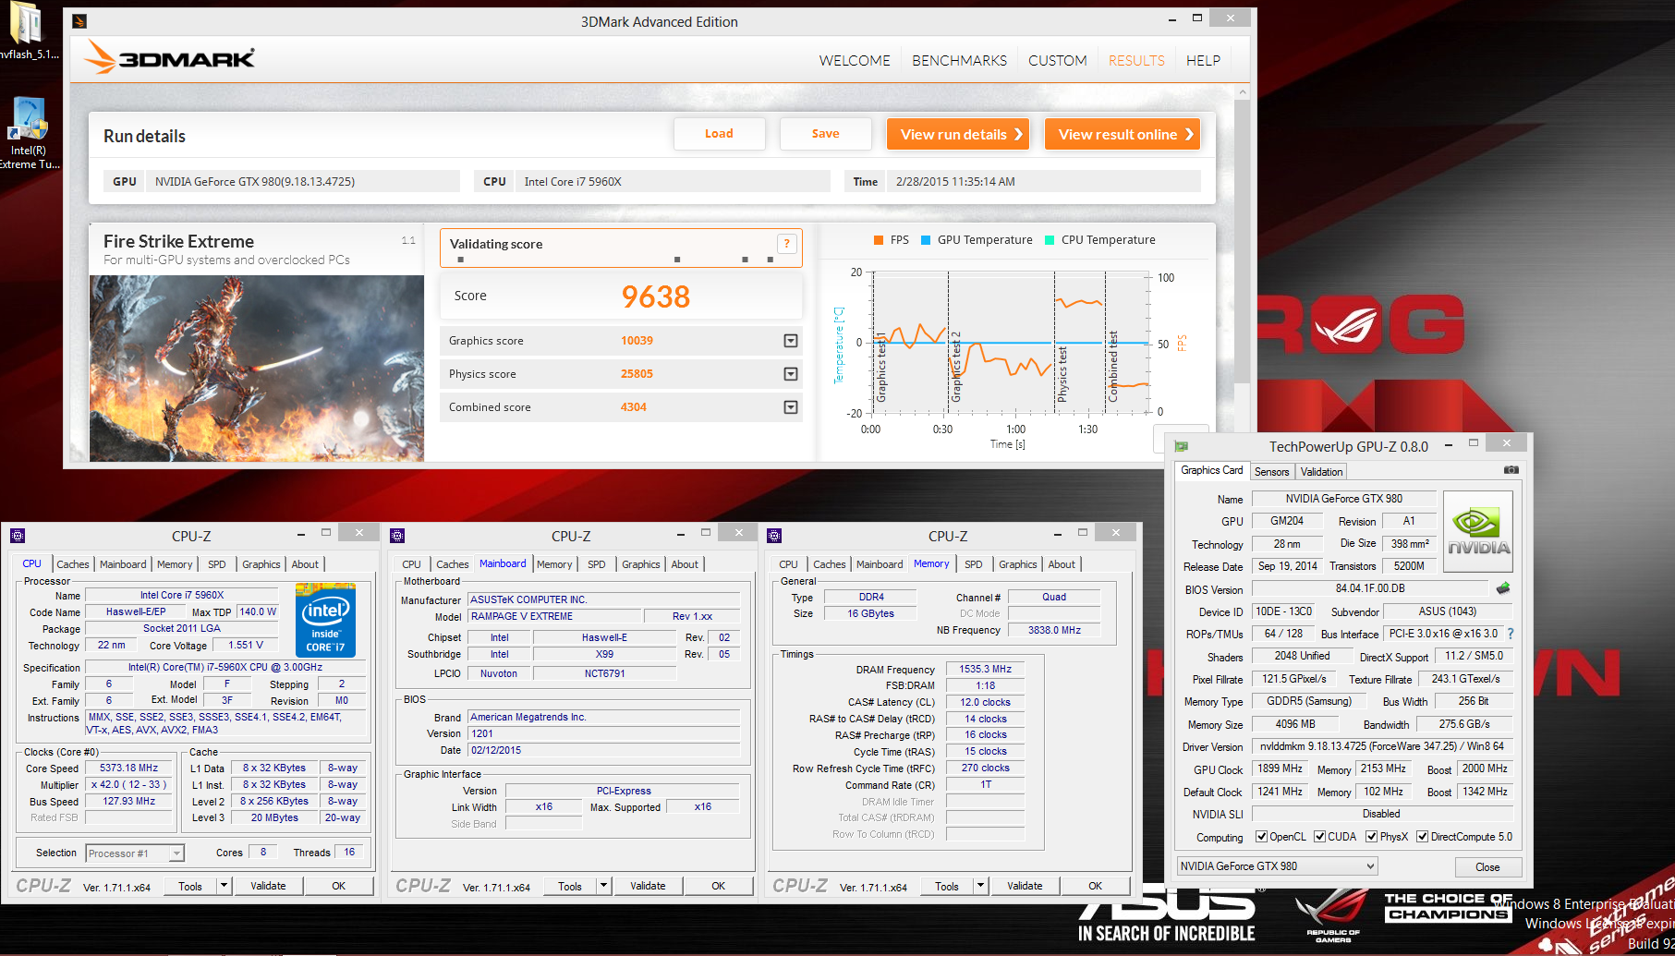Click the Bus Interface question mark in GPU-Z
The image size is (1675, 956).
(1511, 634)
